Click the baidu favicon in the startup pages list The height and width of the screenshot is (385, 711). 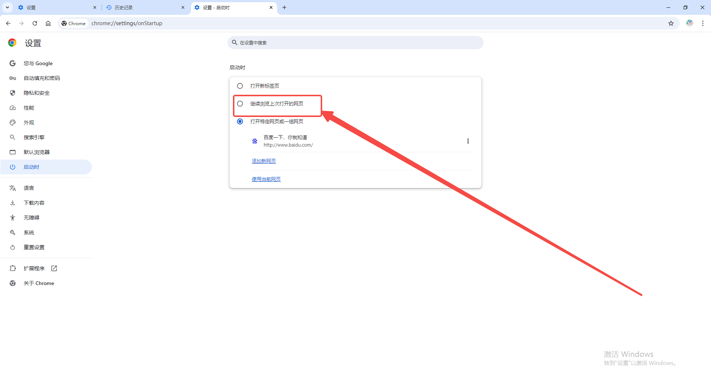tap(255, 141)
